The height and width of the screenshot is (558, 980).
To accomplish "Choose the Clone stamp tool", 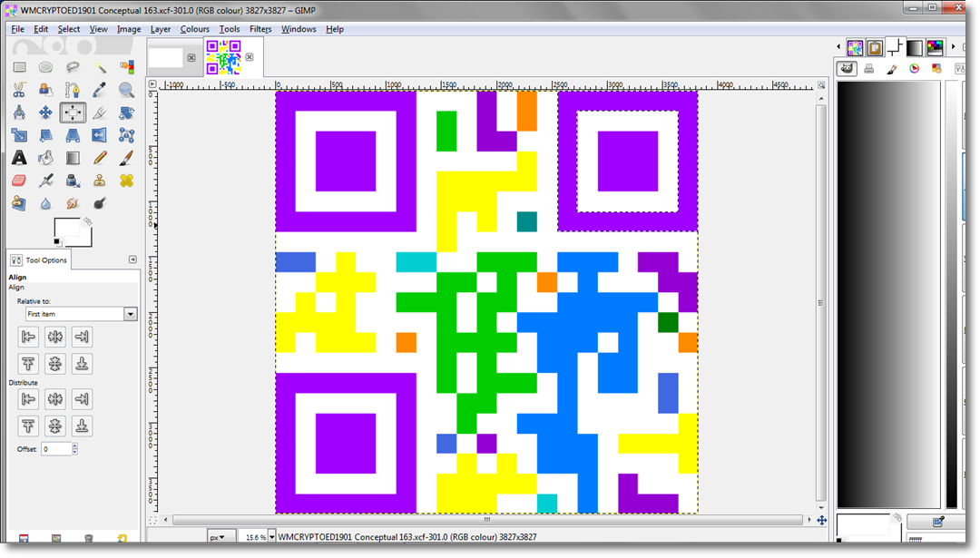I will (x=100, y=181).
